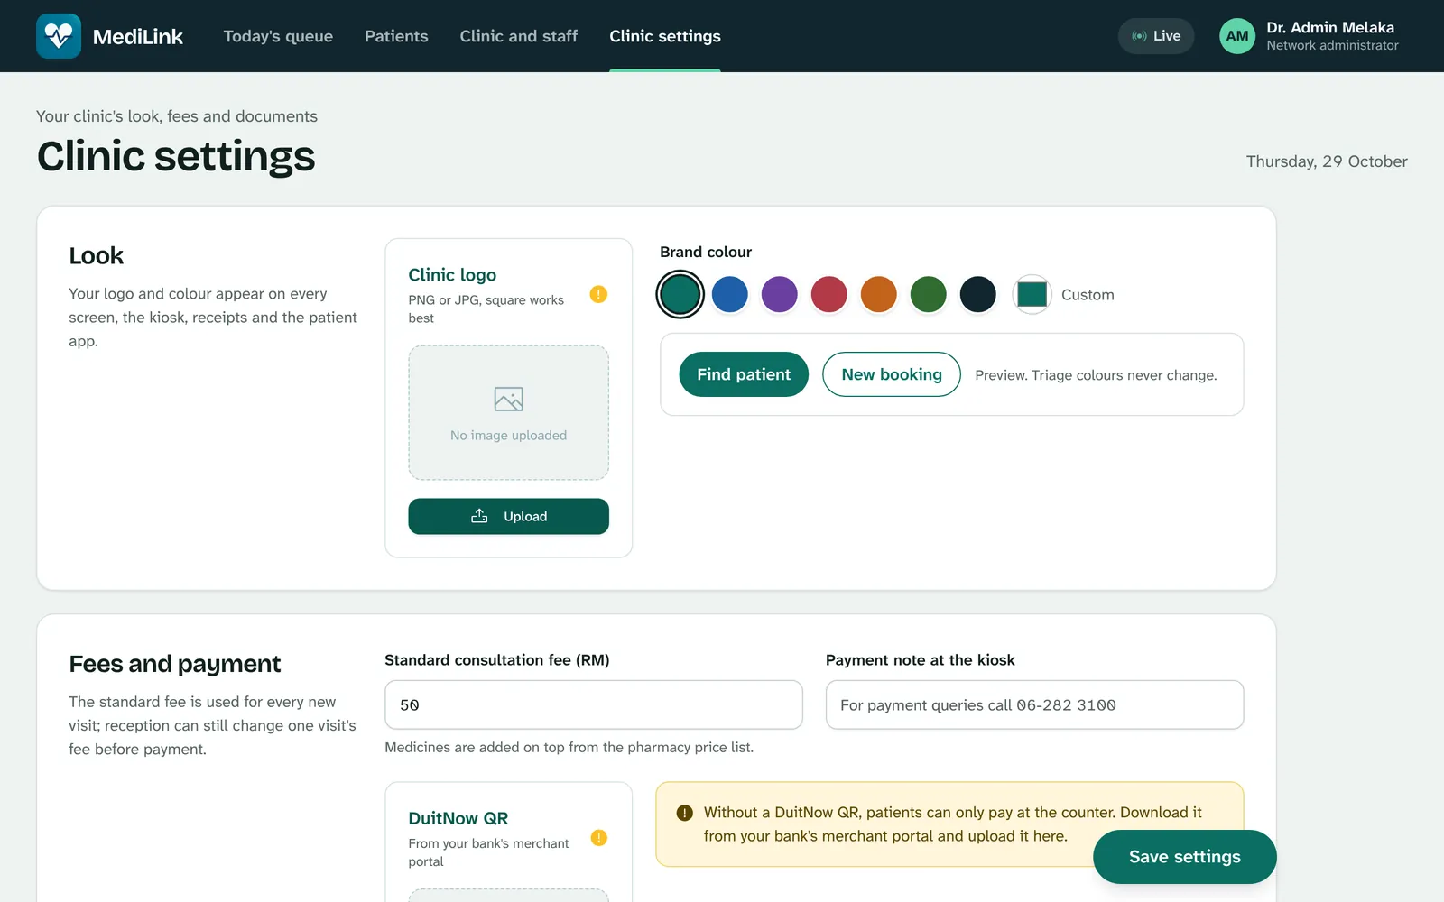
Task: Go to the Patients tab
Action: [x=396, y=36]
